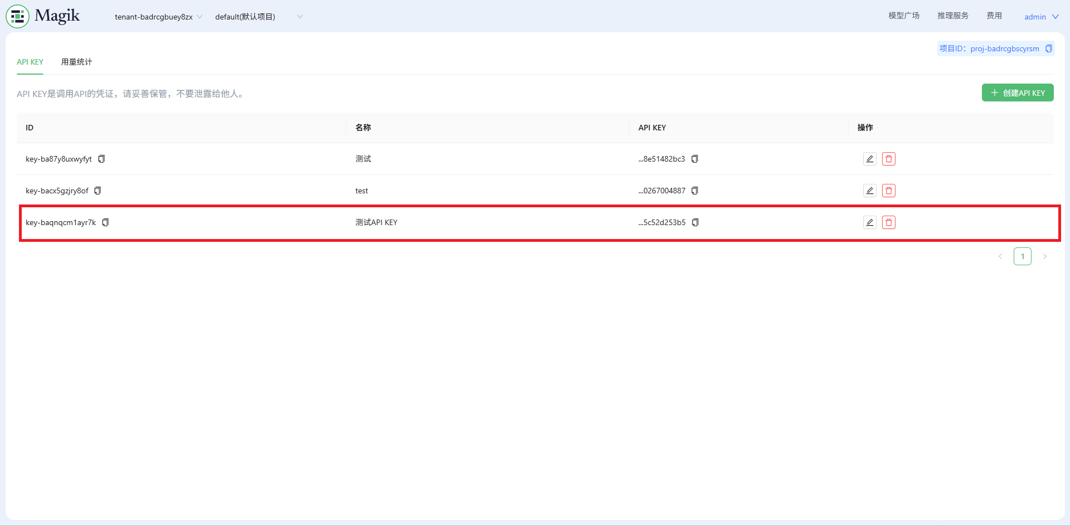
Task: Copy the project ID proj-badrcgbscyrsm
Action: [x=1048, y=48]
